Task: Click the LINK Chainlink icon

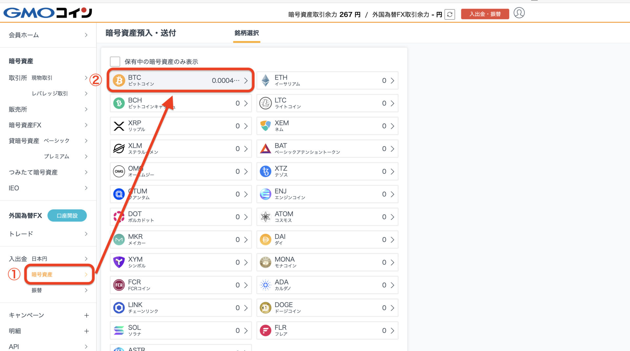Action: coord(119,308)
